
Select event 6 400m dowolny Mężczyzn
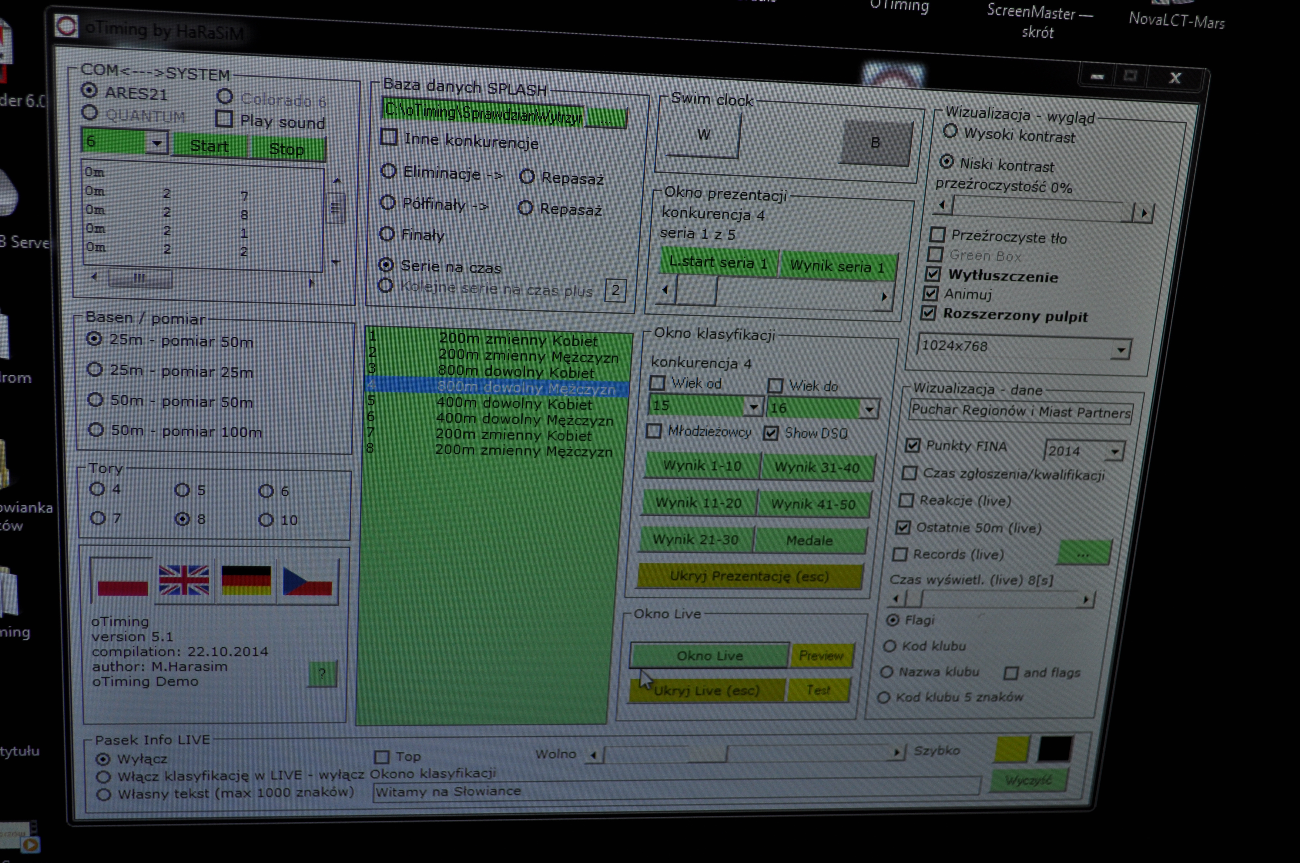pyautogui.click(x=496, y=419)
